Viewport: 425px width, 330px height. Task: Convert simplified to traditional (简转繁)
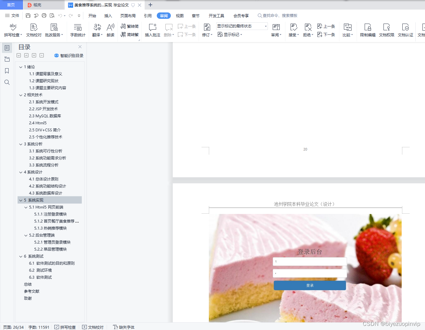pyautogui.click(x=130, y=34)
